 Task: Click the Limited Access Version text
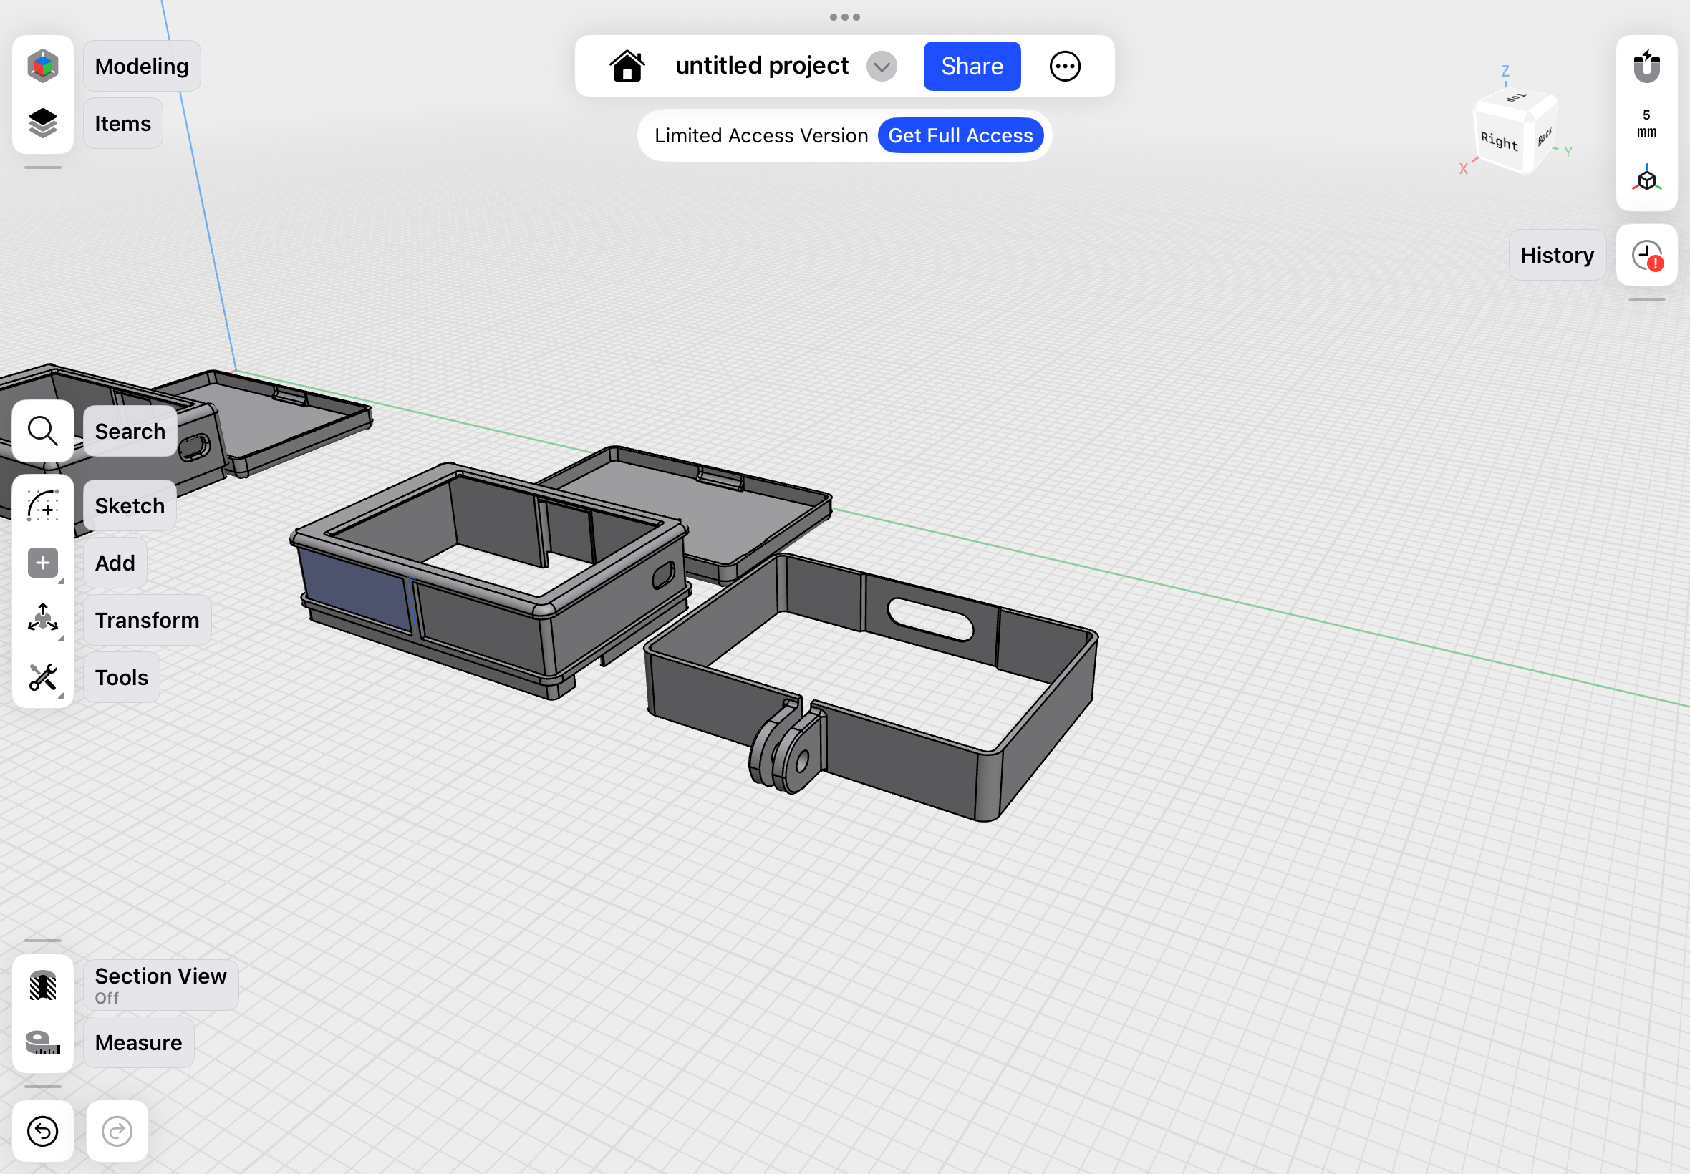(760, 136)
